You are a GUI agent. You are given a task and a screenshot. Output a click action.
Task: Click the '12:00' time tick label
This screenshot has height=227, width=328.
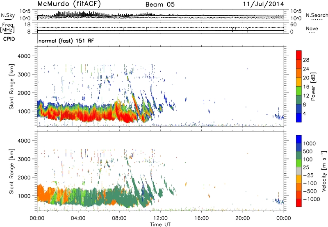[x=160, y=218]
